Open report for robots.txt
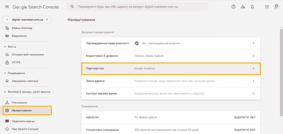This screenshot has width=283, height=134. coord(245,117)
